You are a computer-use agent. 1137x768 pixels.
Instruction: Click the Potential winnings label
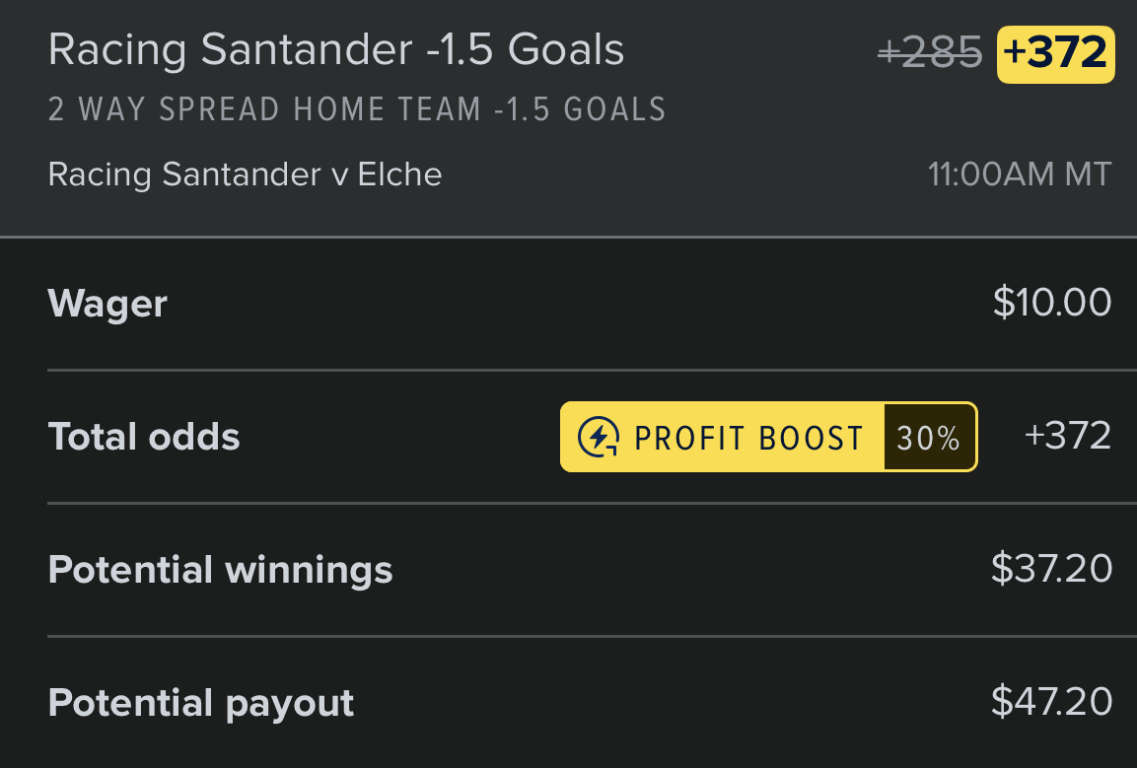click(x=221, y=571)
